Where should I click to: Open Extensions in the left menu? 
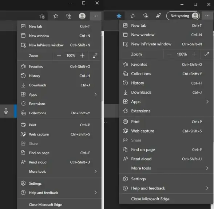(59, 104)
